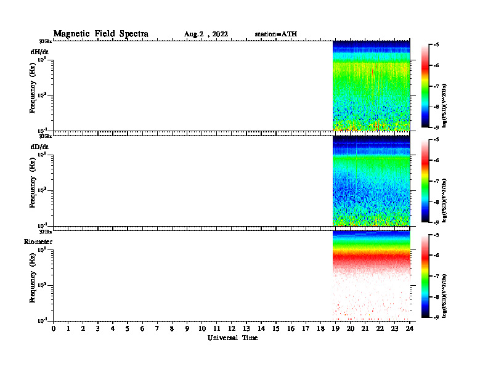Click hour "6" on the Universal Time axis
Image resolution: width=488 pixels, height=377 pixels.
pos(142,328)
